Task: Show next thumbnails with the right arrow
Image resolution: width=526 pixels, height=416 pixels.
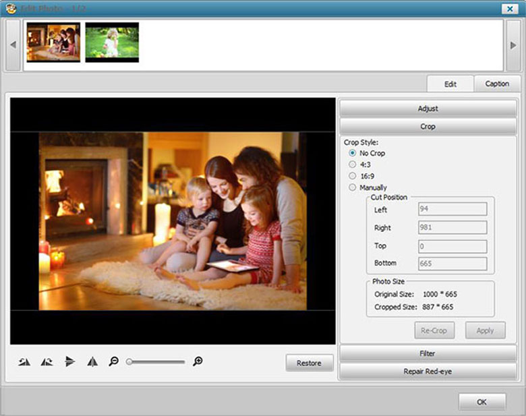Action: click(513, 45)
